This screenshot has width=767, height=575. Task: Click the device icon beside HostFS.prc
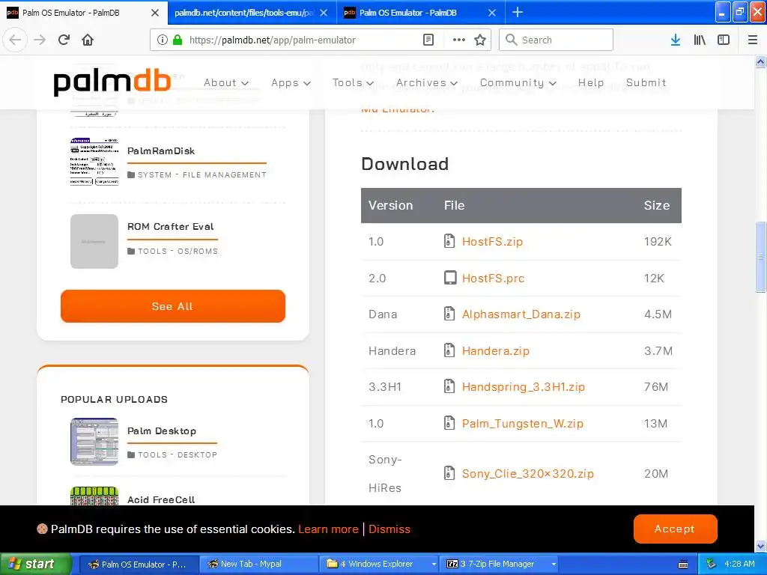(x=449, y=278)
